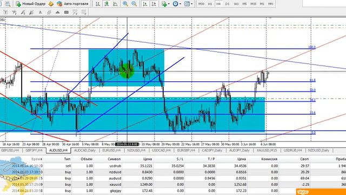This screenshot has width=346, height=195.
Task: Switch chart to bar chart mode
Action: (98, 4)
